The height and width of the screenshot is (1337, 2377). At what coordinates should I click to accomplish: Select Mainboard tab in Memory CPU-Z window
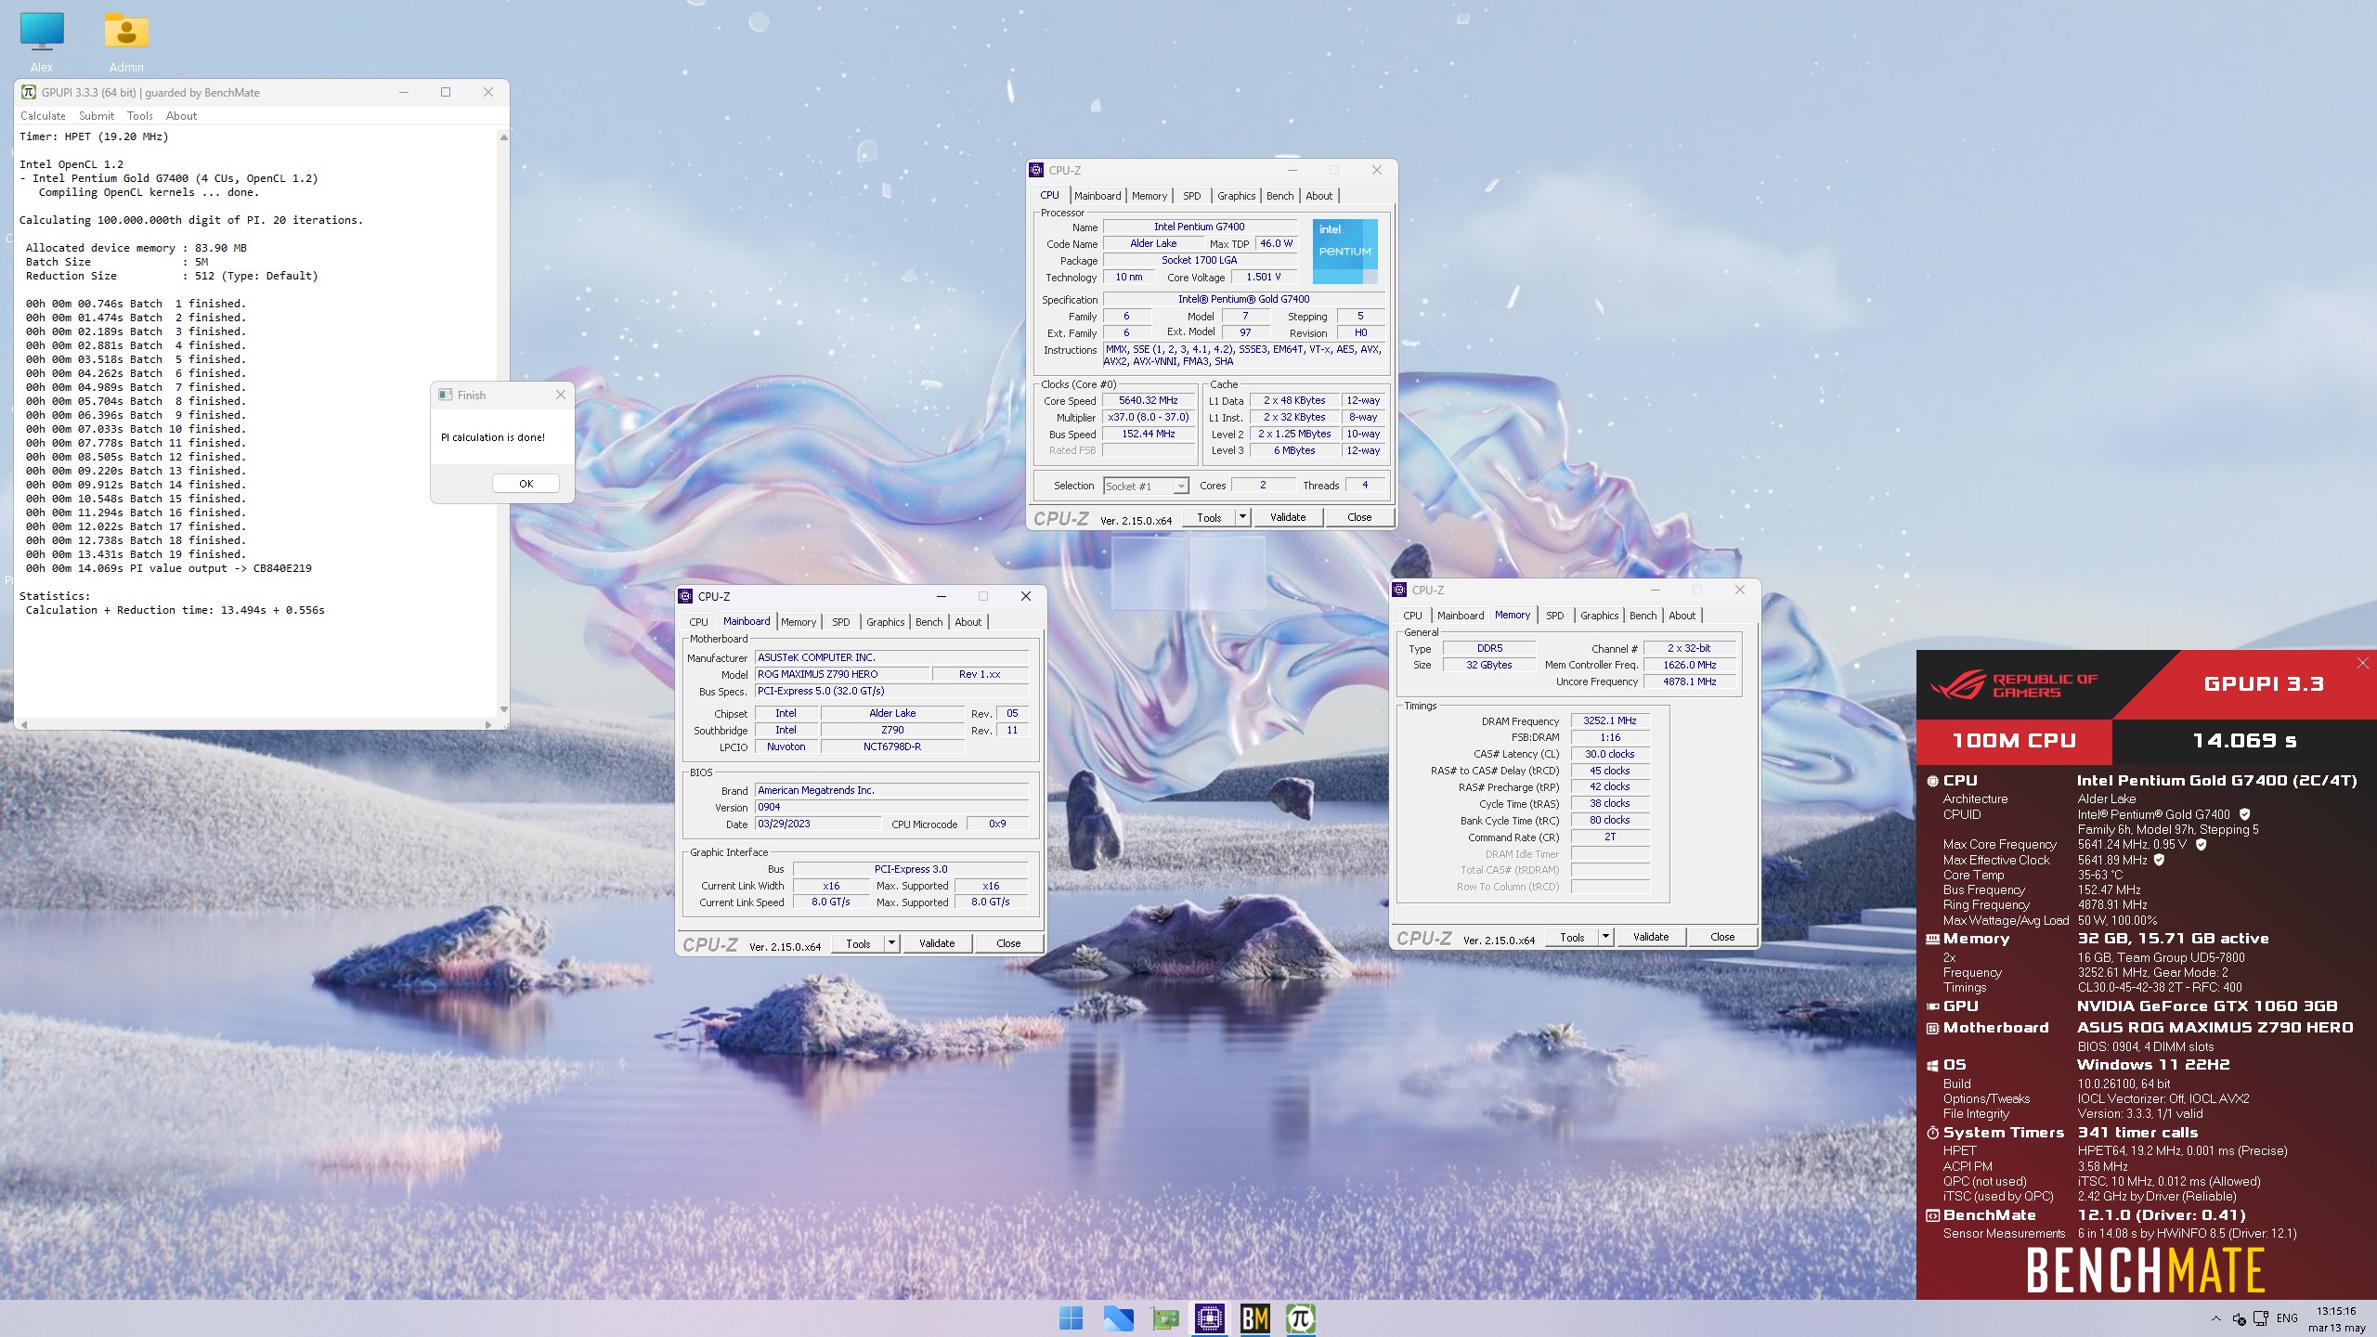1460,616
